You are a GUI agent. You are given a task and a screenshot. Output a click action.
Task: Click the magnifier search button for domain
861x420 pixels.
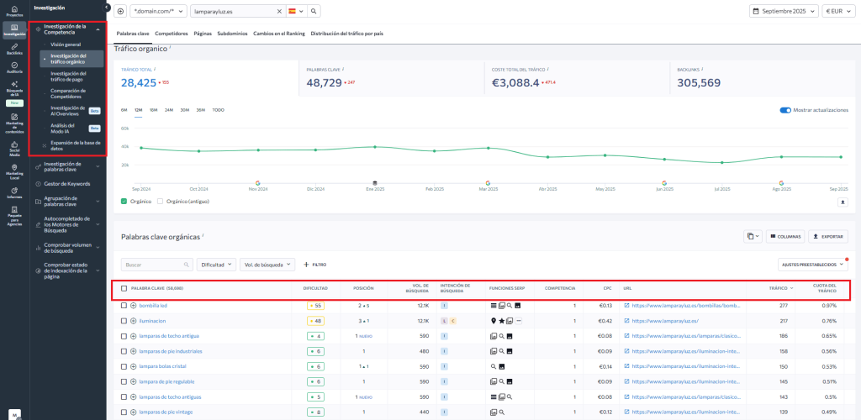(314, 11)
